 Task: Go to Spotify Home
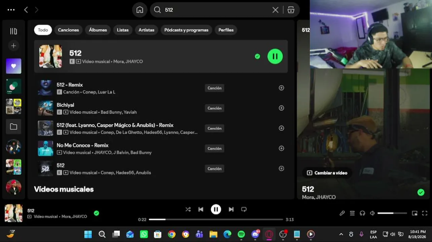140,10
